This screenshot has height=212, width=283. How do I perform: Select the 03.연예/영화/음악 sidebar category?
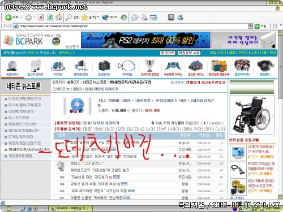pos(21,111)
